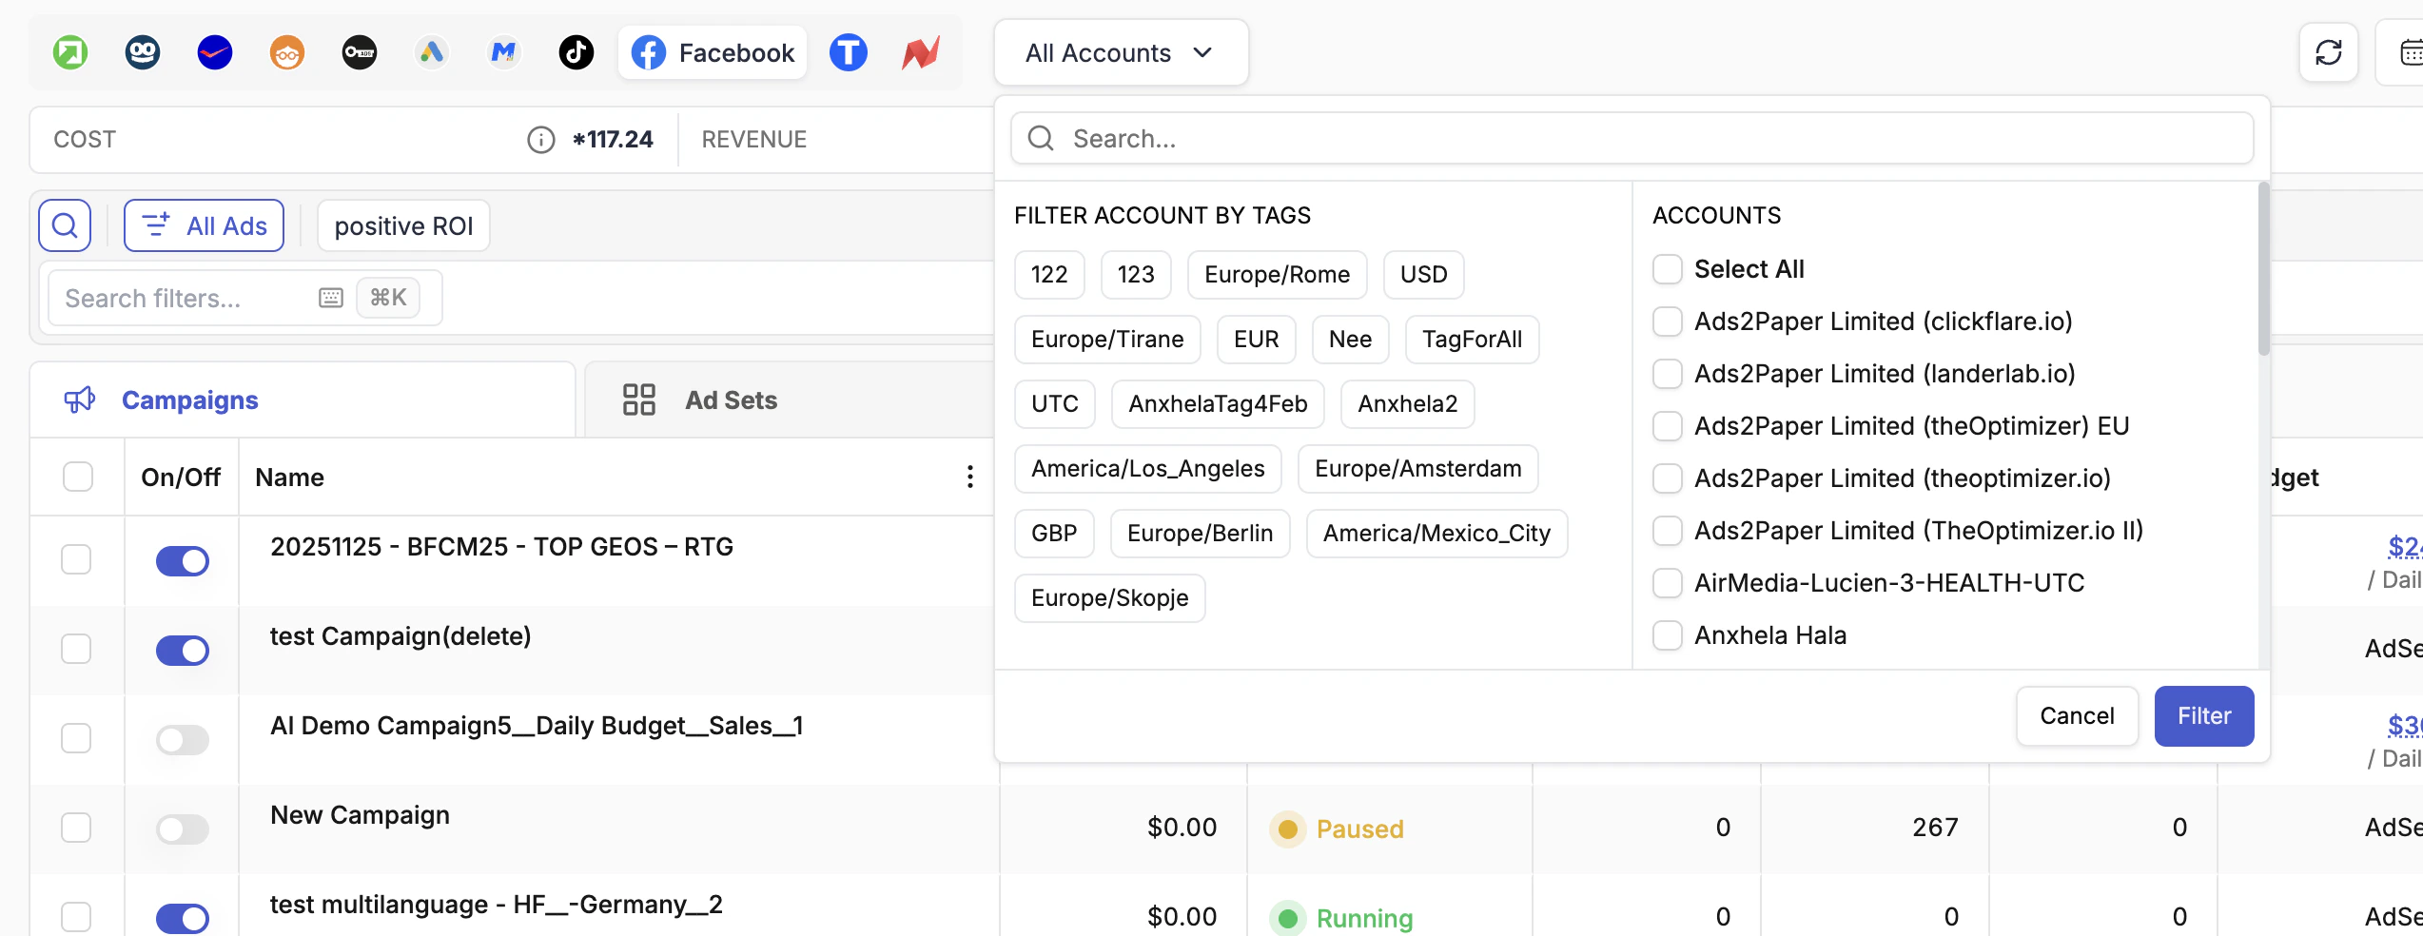Image resolution: width=2423 pixels, height=936 pixels.
Task: Cancel the account filter popup
Action: click(x=2077, y=716)
